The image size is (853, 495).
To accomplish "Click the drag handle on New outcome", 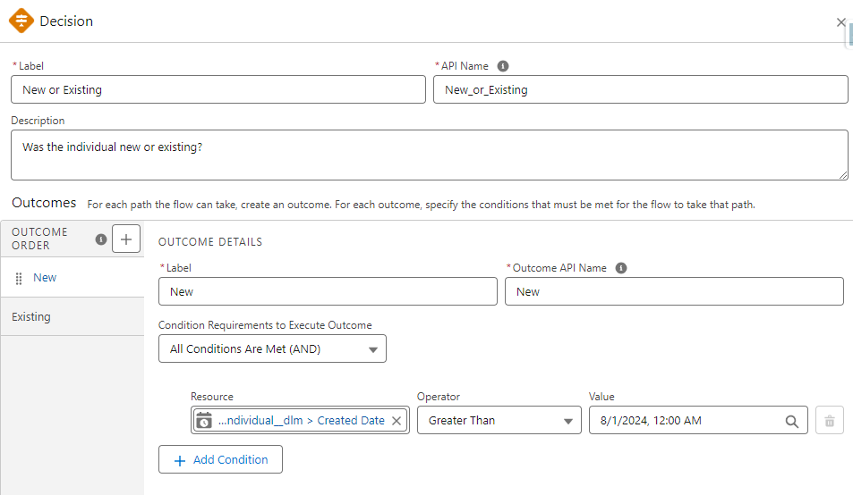I will tap(19, 278).
